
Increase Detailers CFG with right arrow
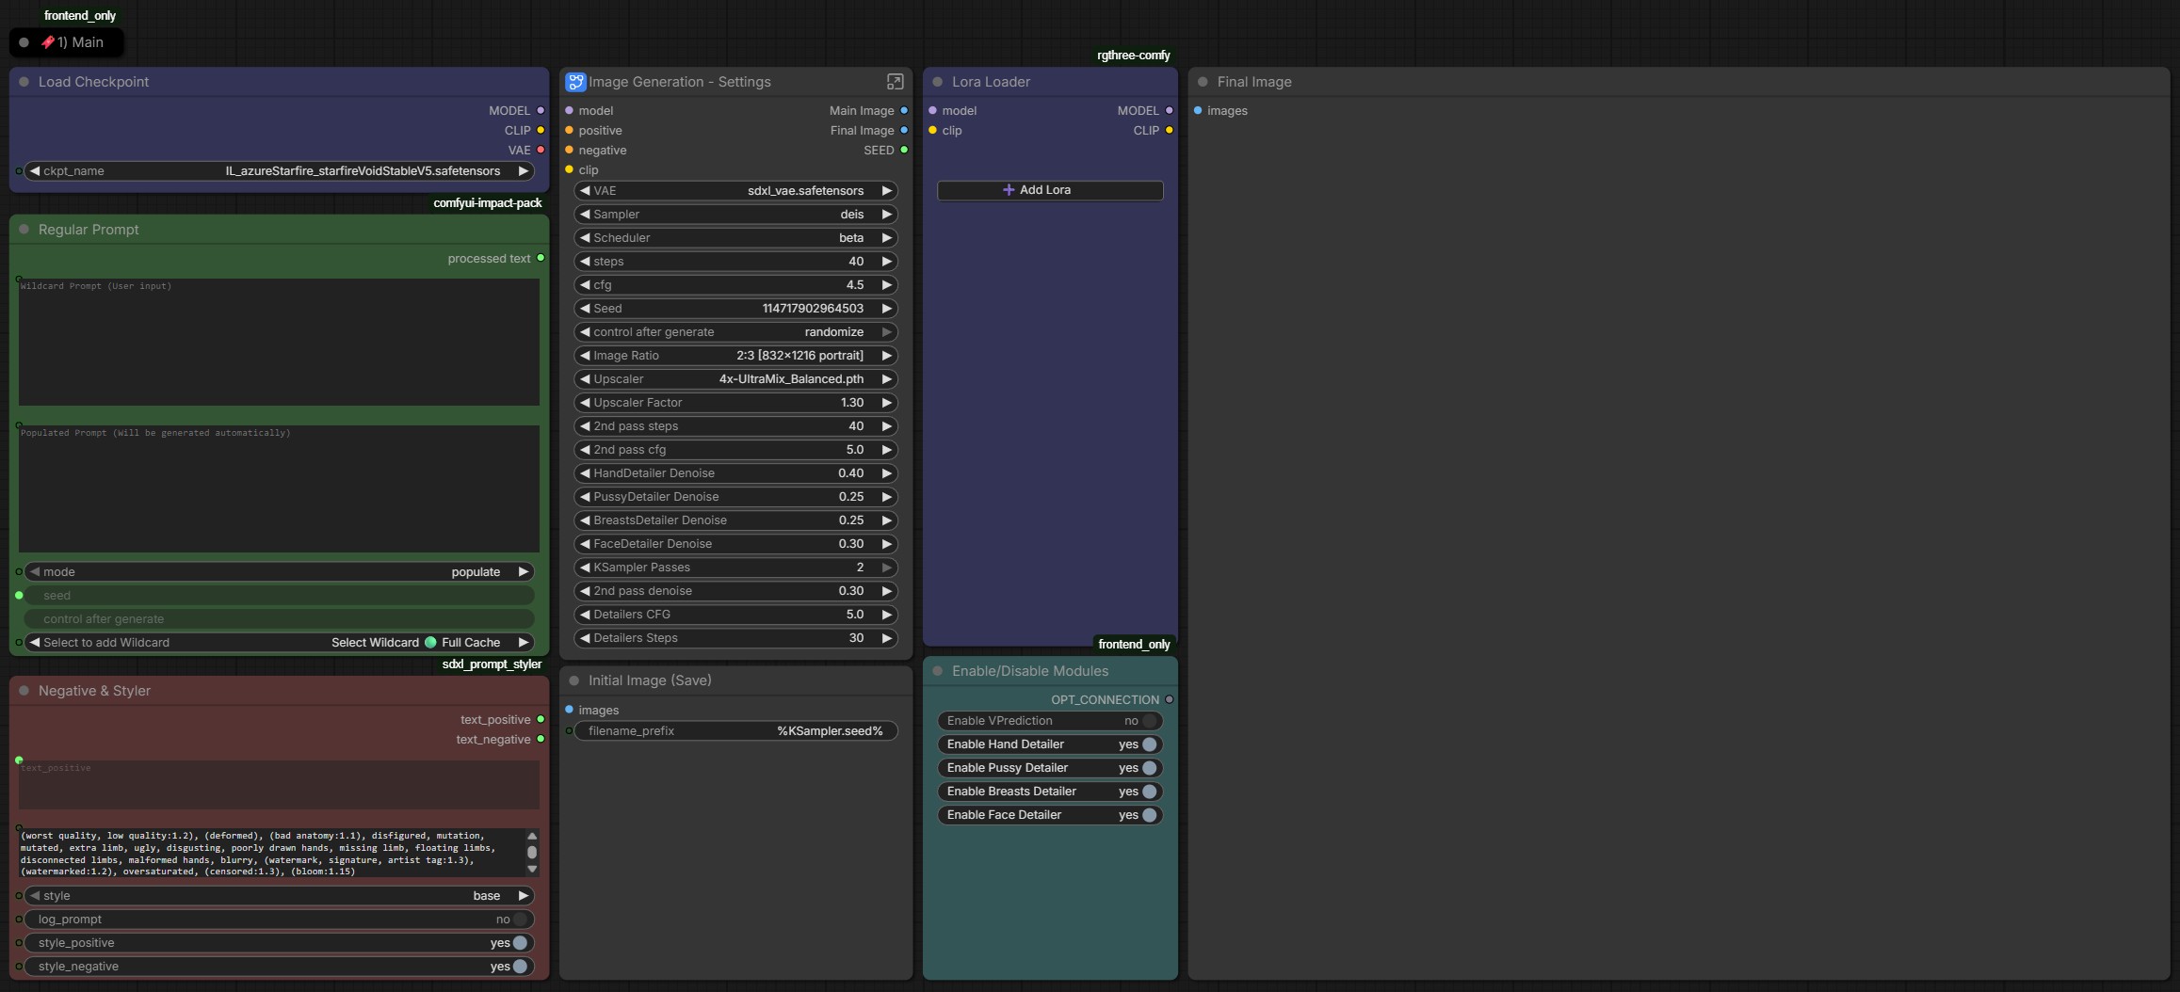[886, 615]
